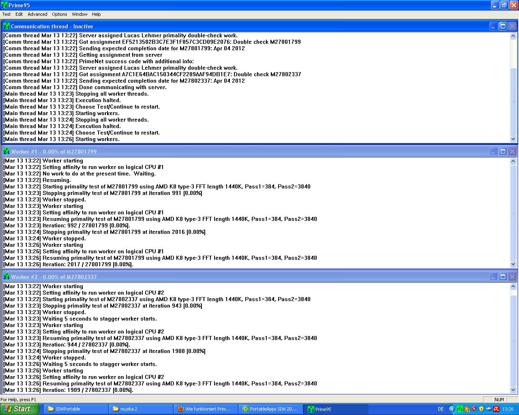519x415 pixels.
Task: Switch to PortableApps SIW taskbar button
Action: (x=270, y=409)
